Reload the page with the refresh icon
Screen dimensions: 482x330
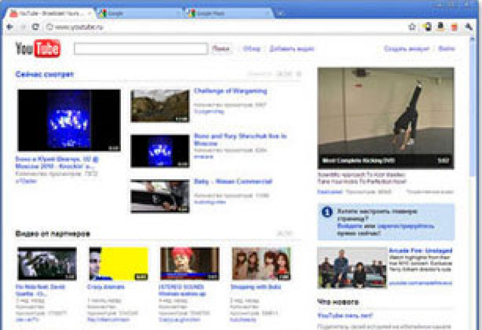(36, 27)
